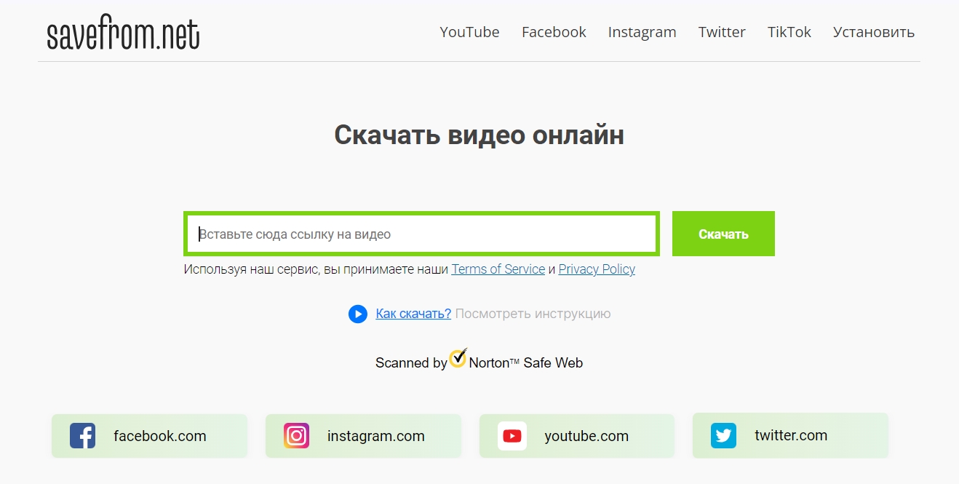Image resolution: width=959 pixels, height=484 pixels.
Task: Focus the video link input field
Action: pyautogui.click(x=422, y=234)
